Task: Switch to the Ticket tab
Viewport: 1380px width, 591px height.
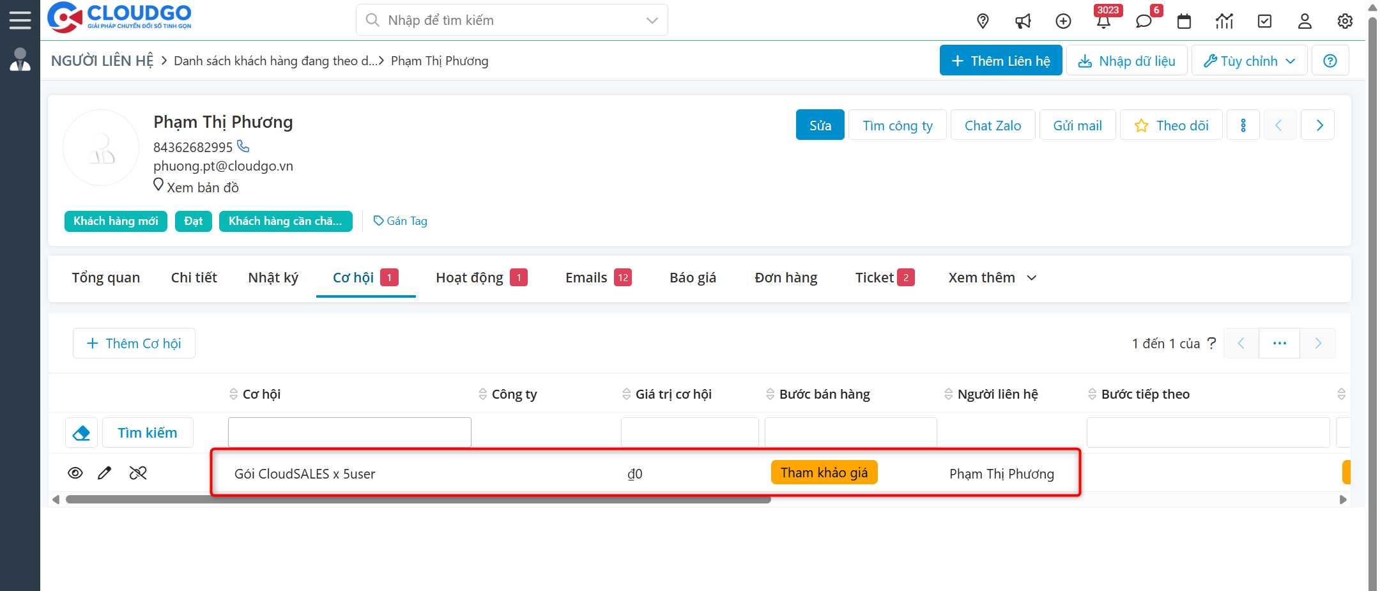Action: 874,278
